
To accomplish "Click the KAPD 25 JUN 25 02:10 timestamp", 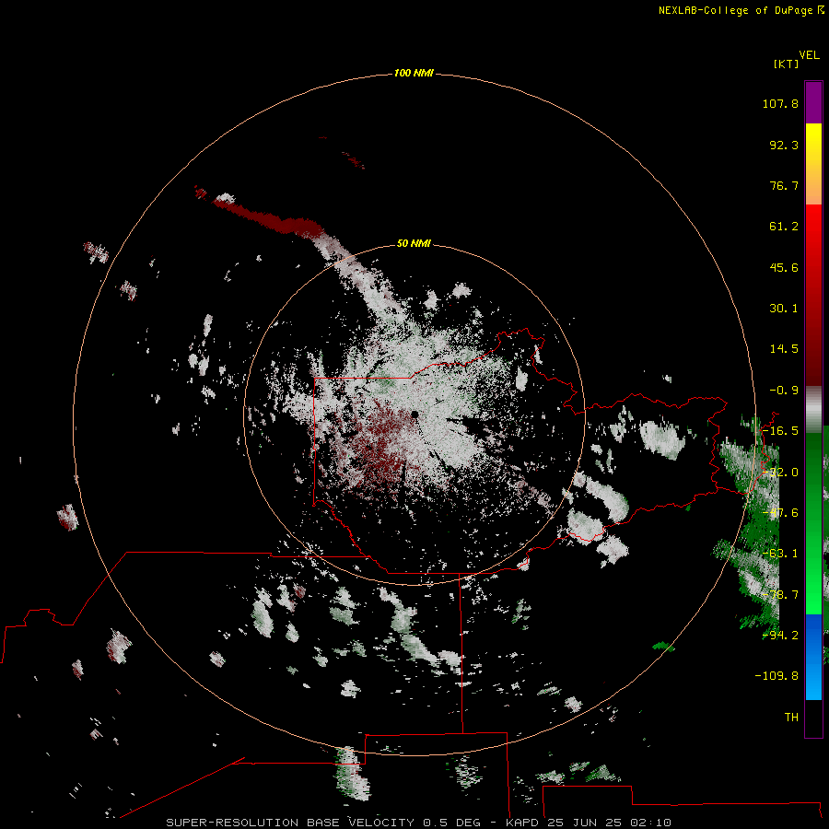I will (x=589, y=823).
